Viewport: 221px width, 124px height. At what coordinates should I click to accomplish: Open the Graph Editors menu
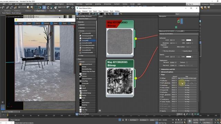tap(59, 4)
